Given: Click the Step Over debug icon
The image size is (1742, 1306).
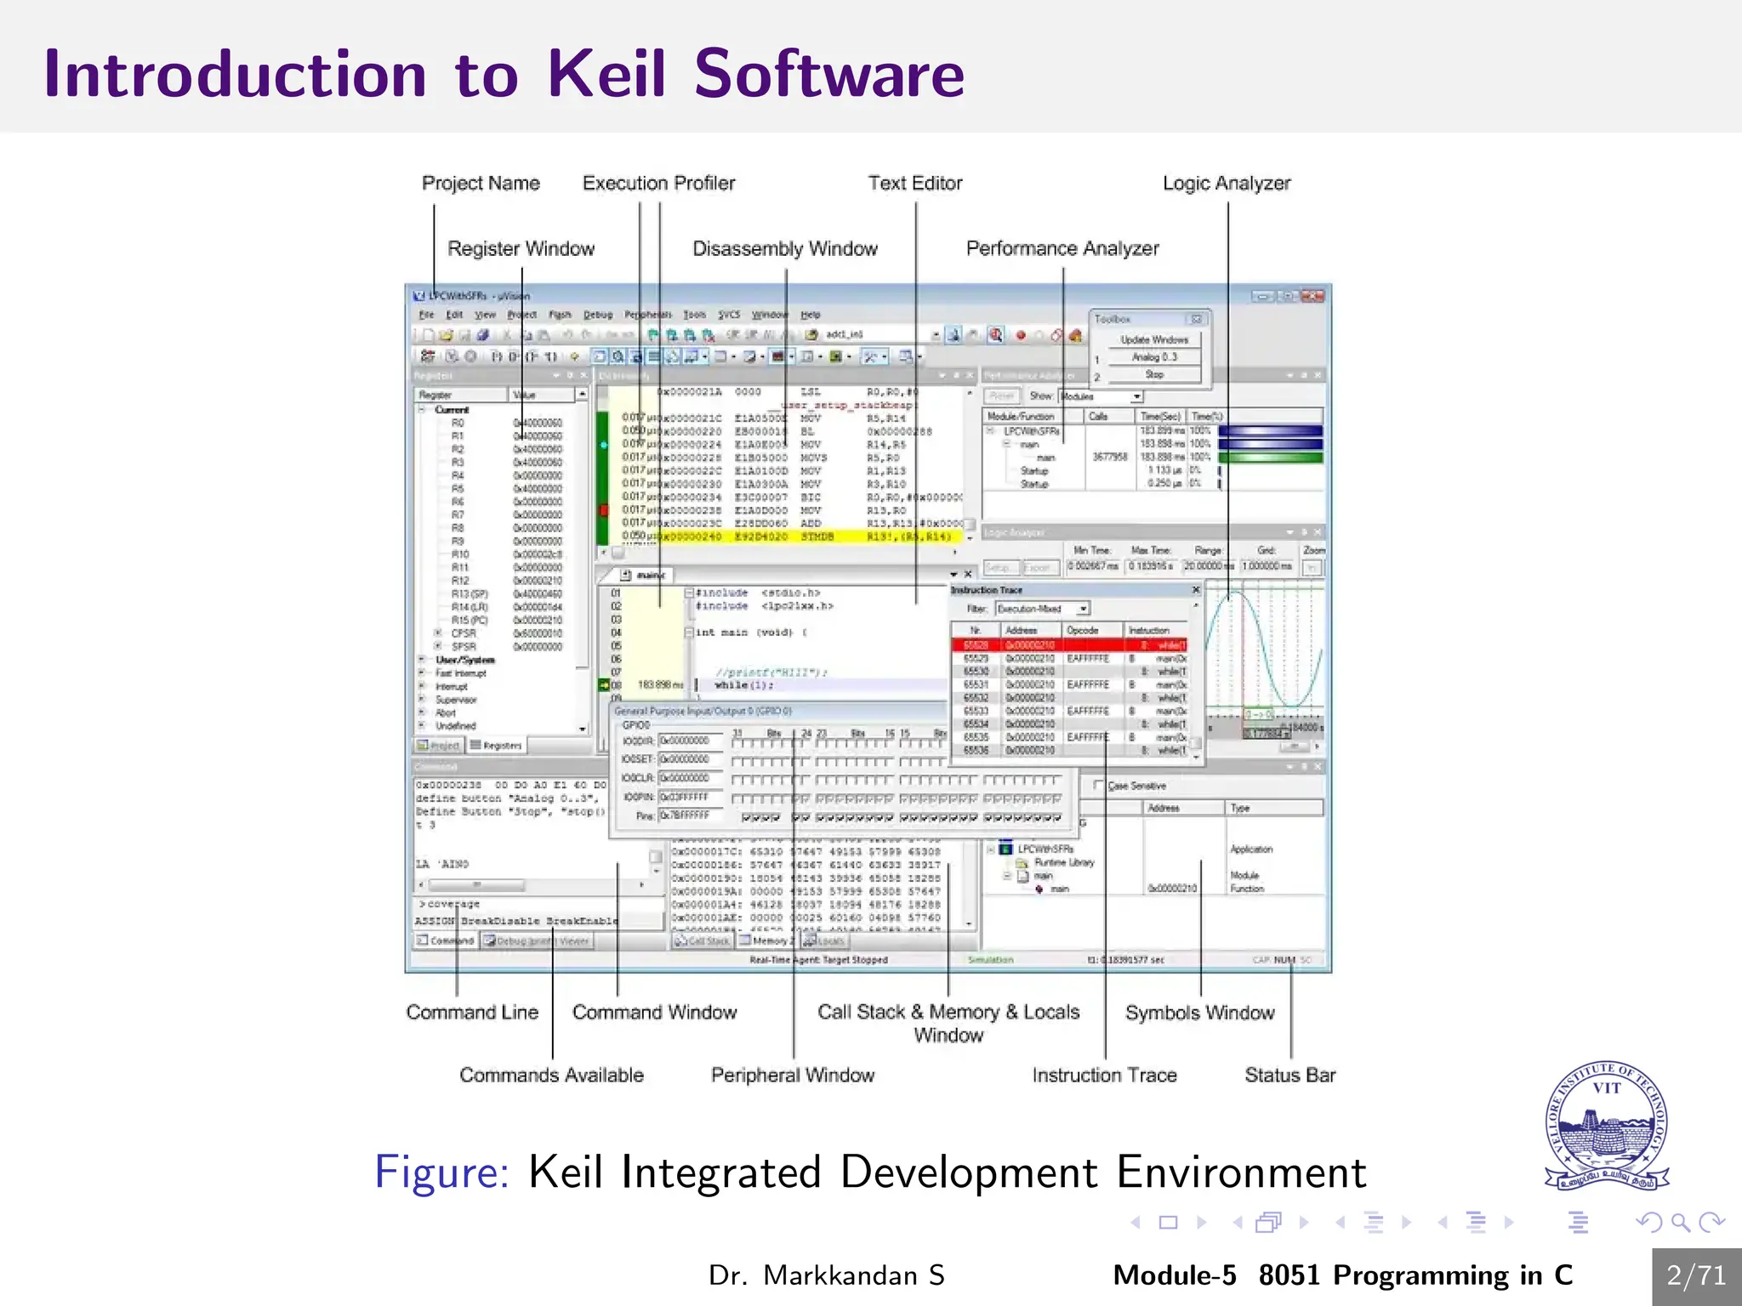Looking at the screenshot, I should 513,356.
